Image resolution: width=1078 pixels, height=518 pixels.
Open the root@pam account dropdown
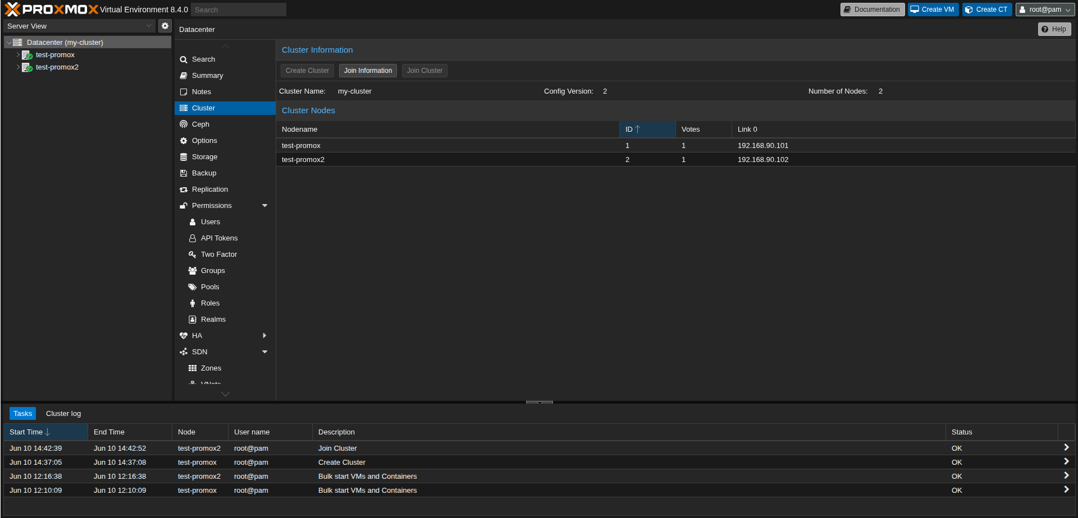(x=1044, y=10)
